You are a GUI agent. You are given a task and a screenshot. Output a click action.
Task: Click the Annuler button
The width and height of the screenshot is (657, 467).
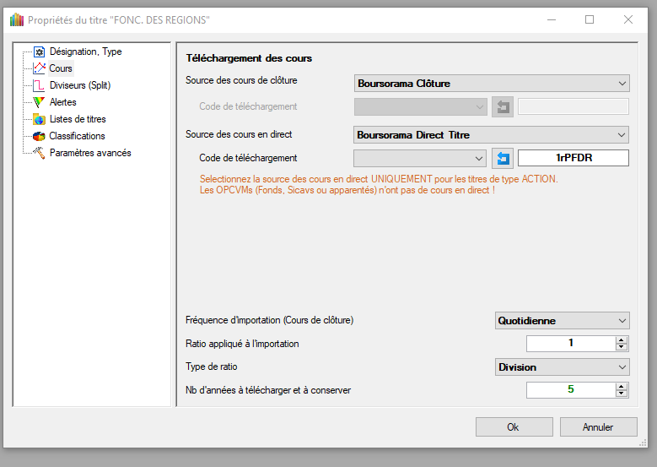(x=597, y=427)
